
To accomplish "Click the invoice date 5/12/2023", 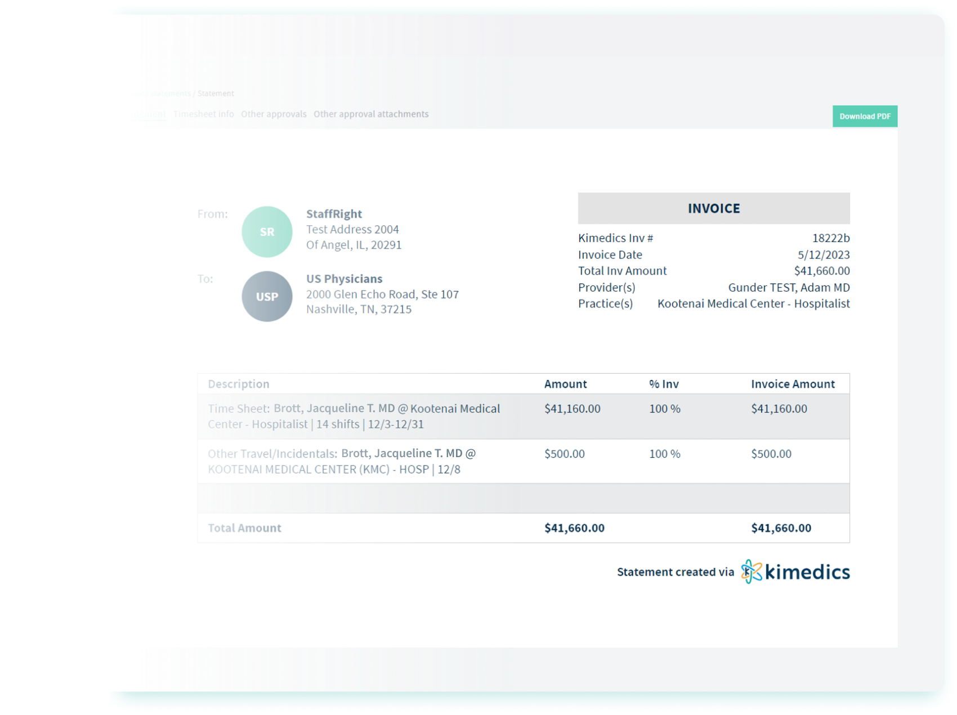I will tap(824, 254).
